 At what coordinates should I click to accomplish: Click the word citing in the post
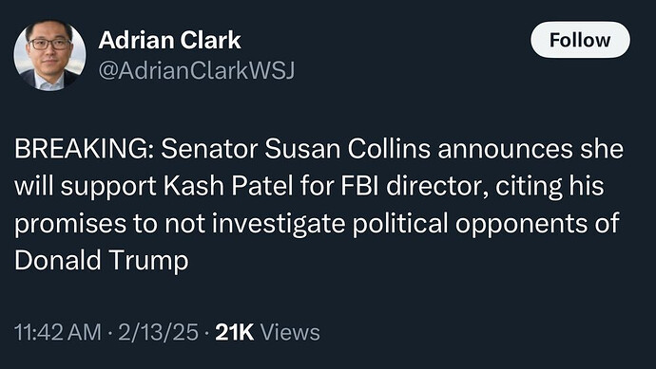tap(529, 187)
